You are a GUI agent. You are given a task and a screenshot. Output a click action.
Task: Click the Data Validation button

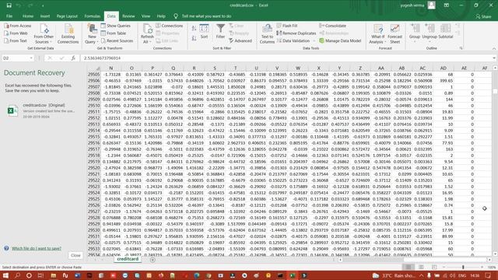pyautogui.click(x=293, y=40)
